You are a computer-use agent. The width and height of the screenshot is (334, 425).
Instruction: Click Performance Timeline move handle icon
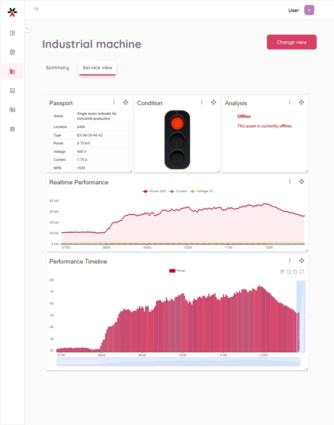(x=302, y=261)
